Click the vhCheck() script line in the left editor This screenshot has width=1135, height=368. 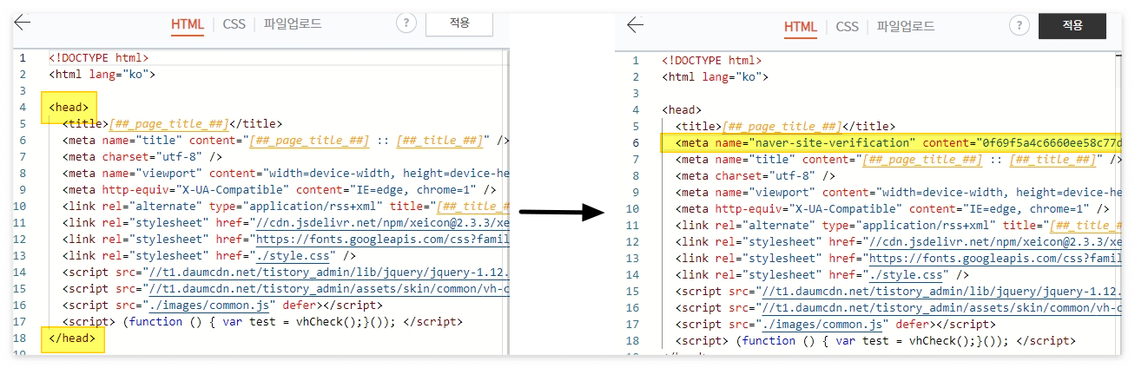[x=262, y=322]
